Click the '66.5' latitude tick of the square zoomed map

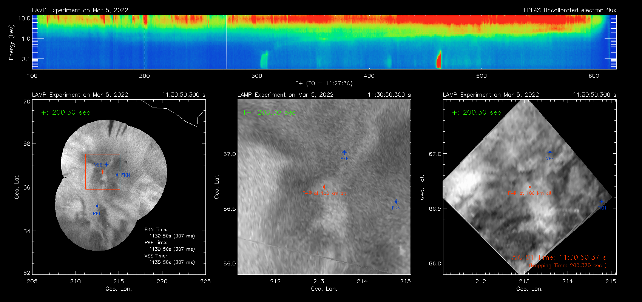pyautogui.click(x=230, y=209)
